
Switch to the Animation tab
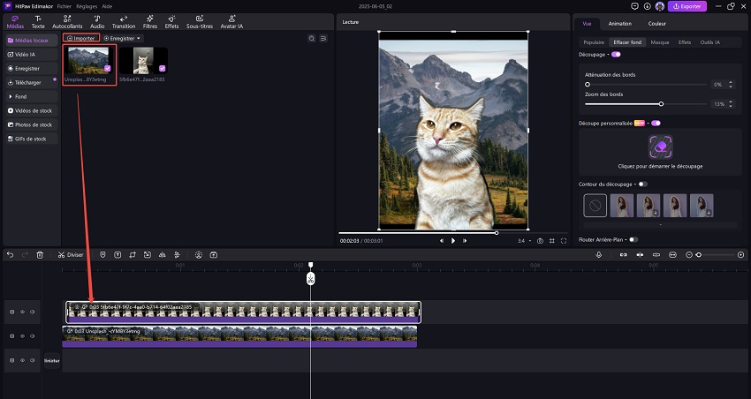point(619,24)
